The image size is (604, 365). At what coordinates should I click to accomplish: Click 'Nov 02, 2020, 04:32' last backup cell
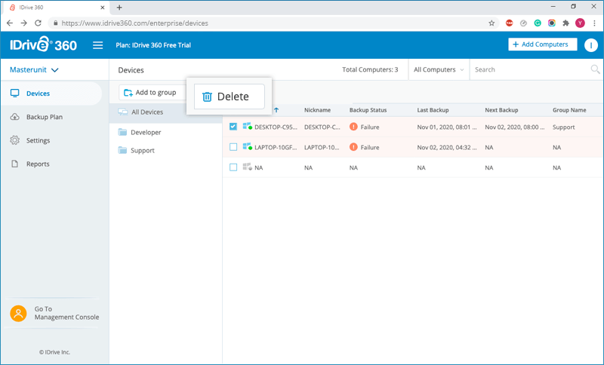(x=447, y=147)
